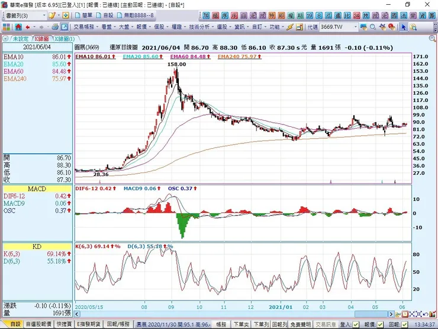Click the 下單夾 button
Image resolution: width=438 pixels, height=329 pixels.
point(241,324)
